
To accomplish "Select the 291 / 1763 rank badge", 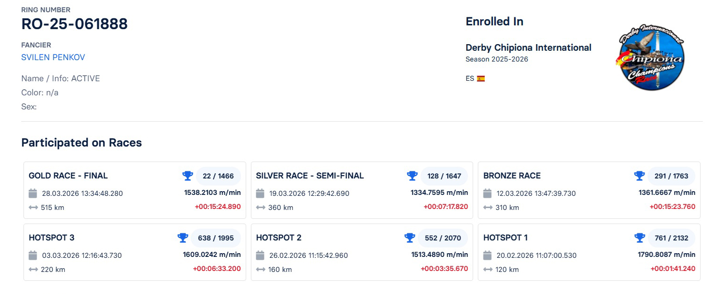I will (671, 176).
